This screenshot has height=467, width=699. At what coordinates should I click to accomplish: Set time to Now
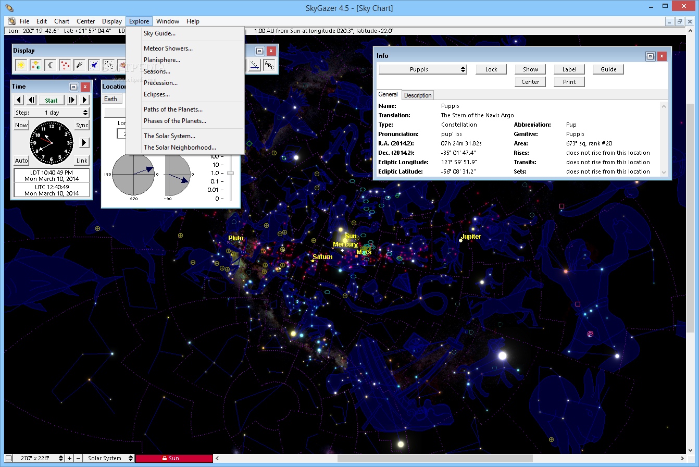click(x=21, y=125)
